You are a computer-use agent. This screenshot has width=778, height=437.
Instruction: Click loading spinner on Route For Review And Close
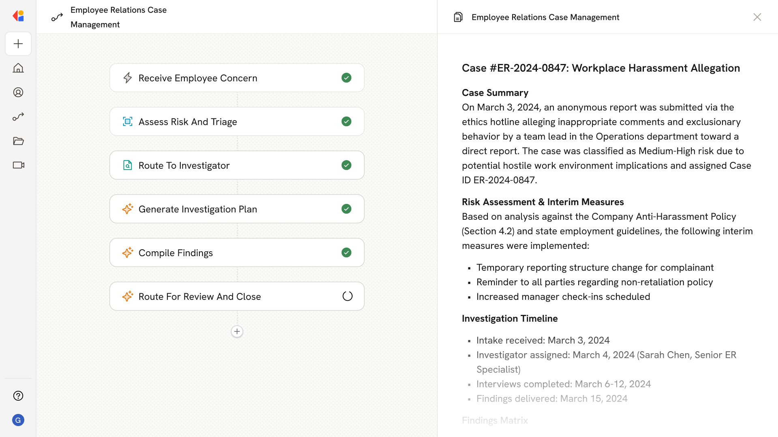[347, 296]
